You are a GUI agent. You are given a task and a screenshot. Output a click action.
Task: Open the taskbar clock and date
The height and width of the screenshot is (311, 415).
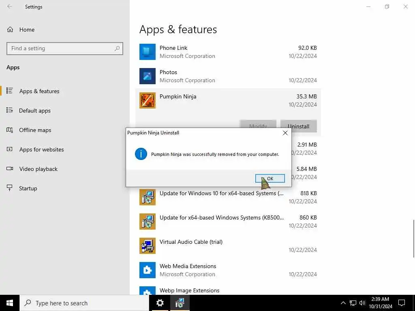[380, 303]
